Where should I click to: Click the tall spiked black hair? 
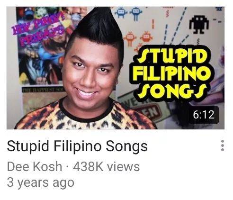click(96, 26)
